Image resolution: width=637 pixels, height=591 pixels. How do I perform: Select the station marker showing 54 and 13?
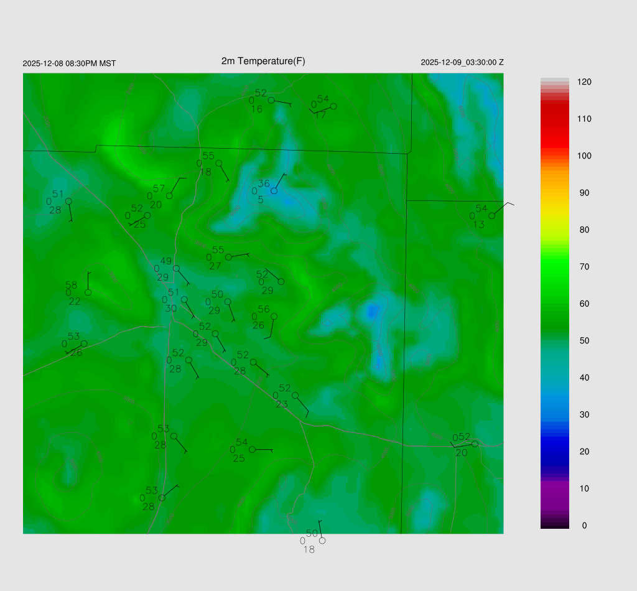click(491, 216)
